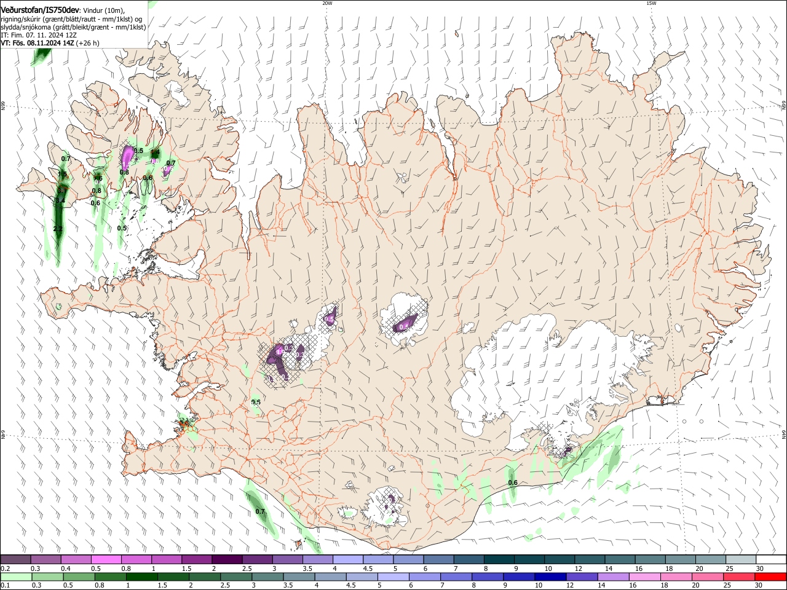Pick the top-row legend swatch between 14 and 16
The image size is (787, 590).
[x=619, y=560]
